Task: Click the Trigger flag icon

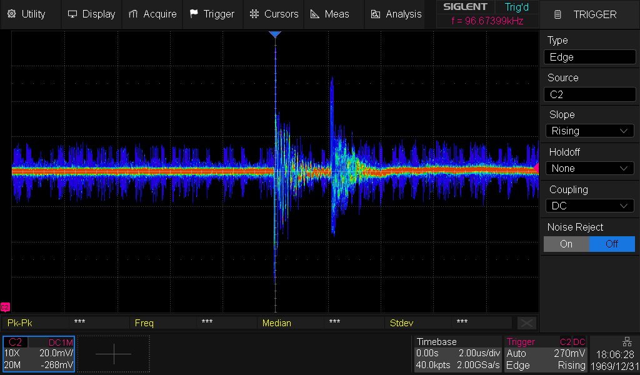Action: (194, 14)
